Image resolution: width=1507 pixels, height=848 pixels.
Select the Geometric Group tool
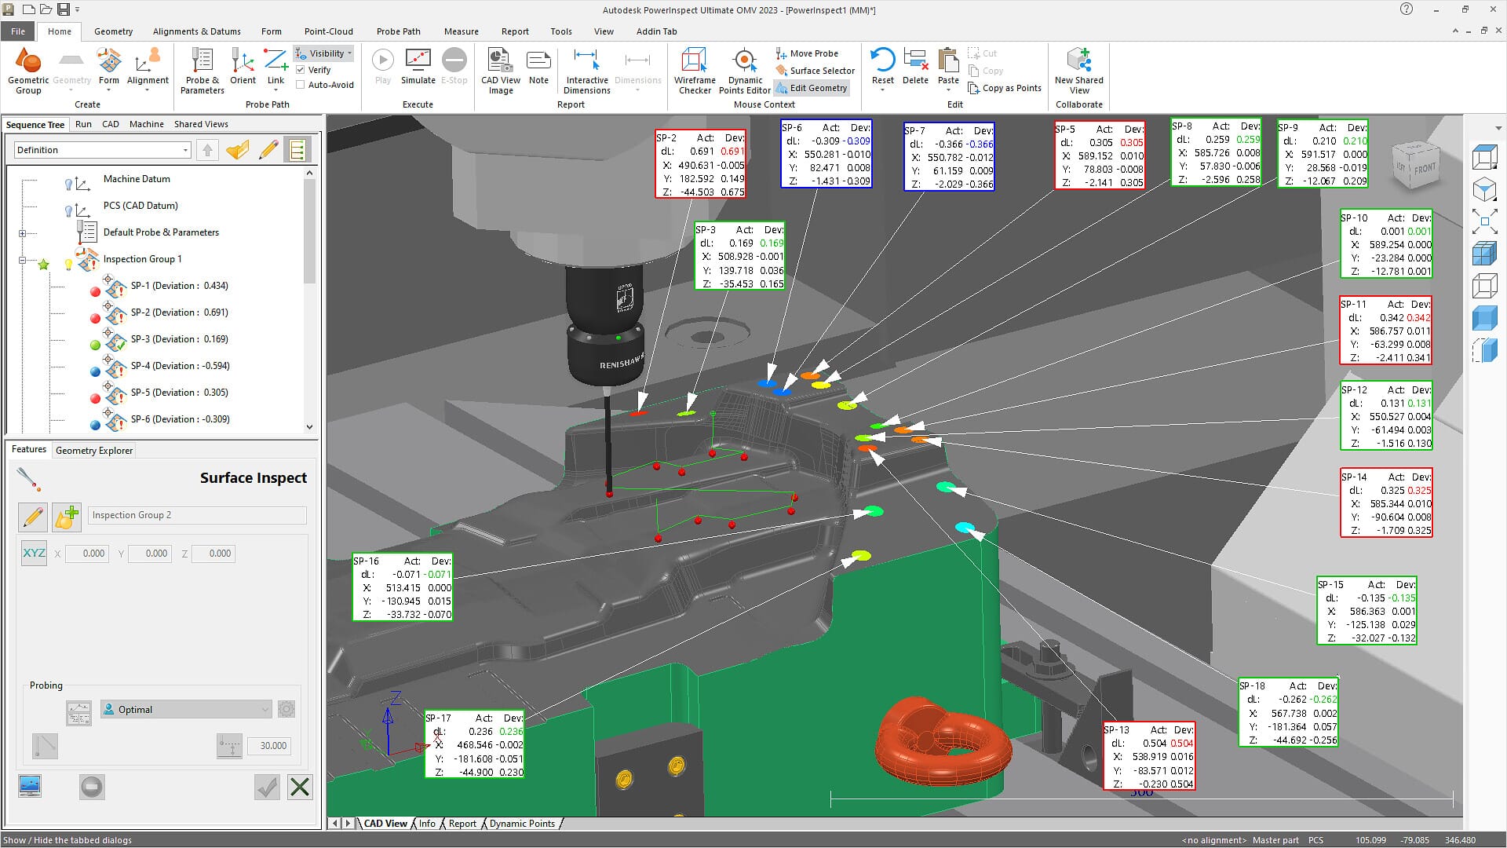click(28, 69)
